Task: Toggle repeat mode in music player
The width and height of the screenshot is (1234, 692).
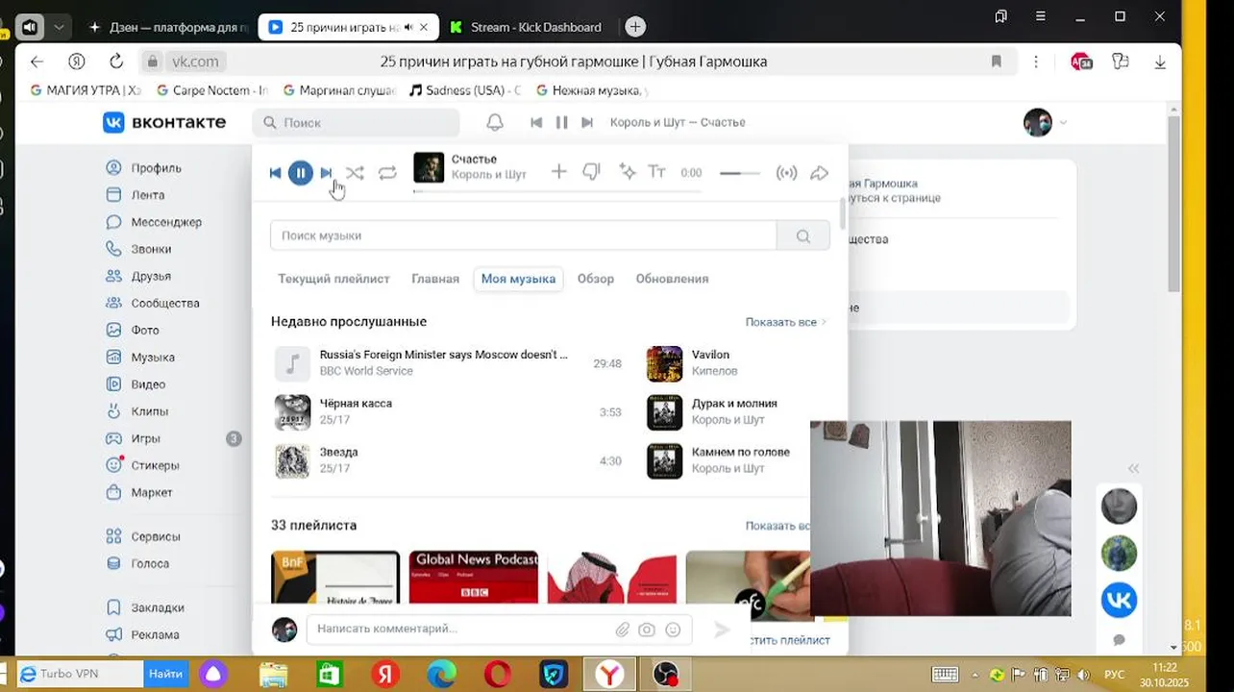Action: [x=387, y=173]
